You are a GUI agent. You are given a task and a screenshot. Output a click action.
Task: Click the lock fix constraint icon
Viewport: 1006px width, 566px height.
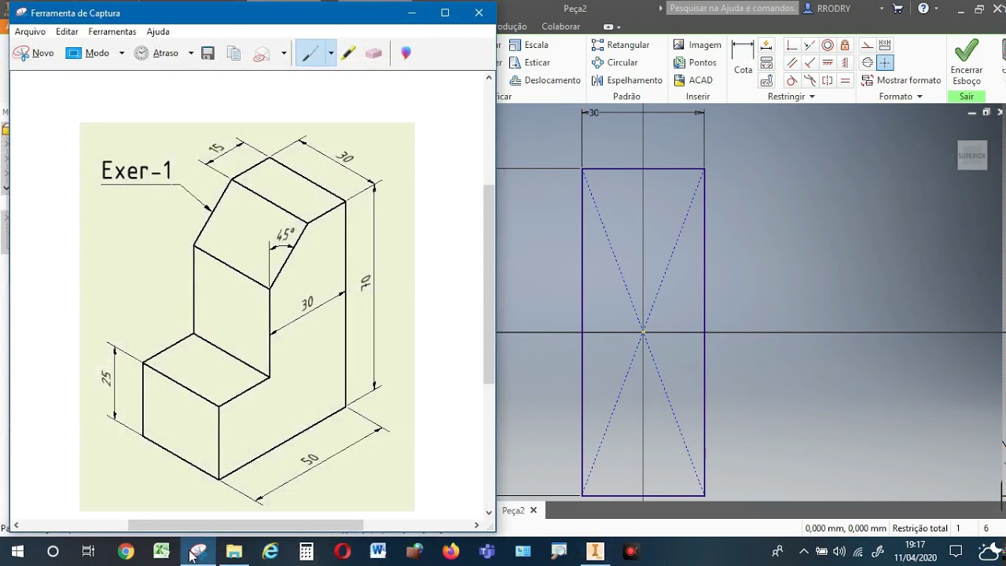tap(845, 46)
